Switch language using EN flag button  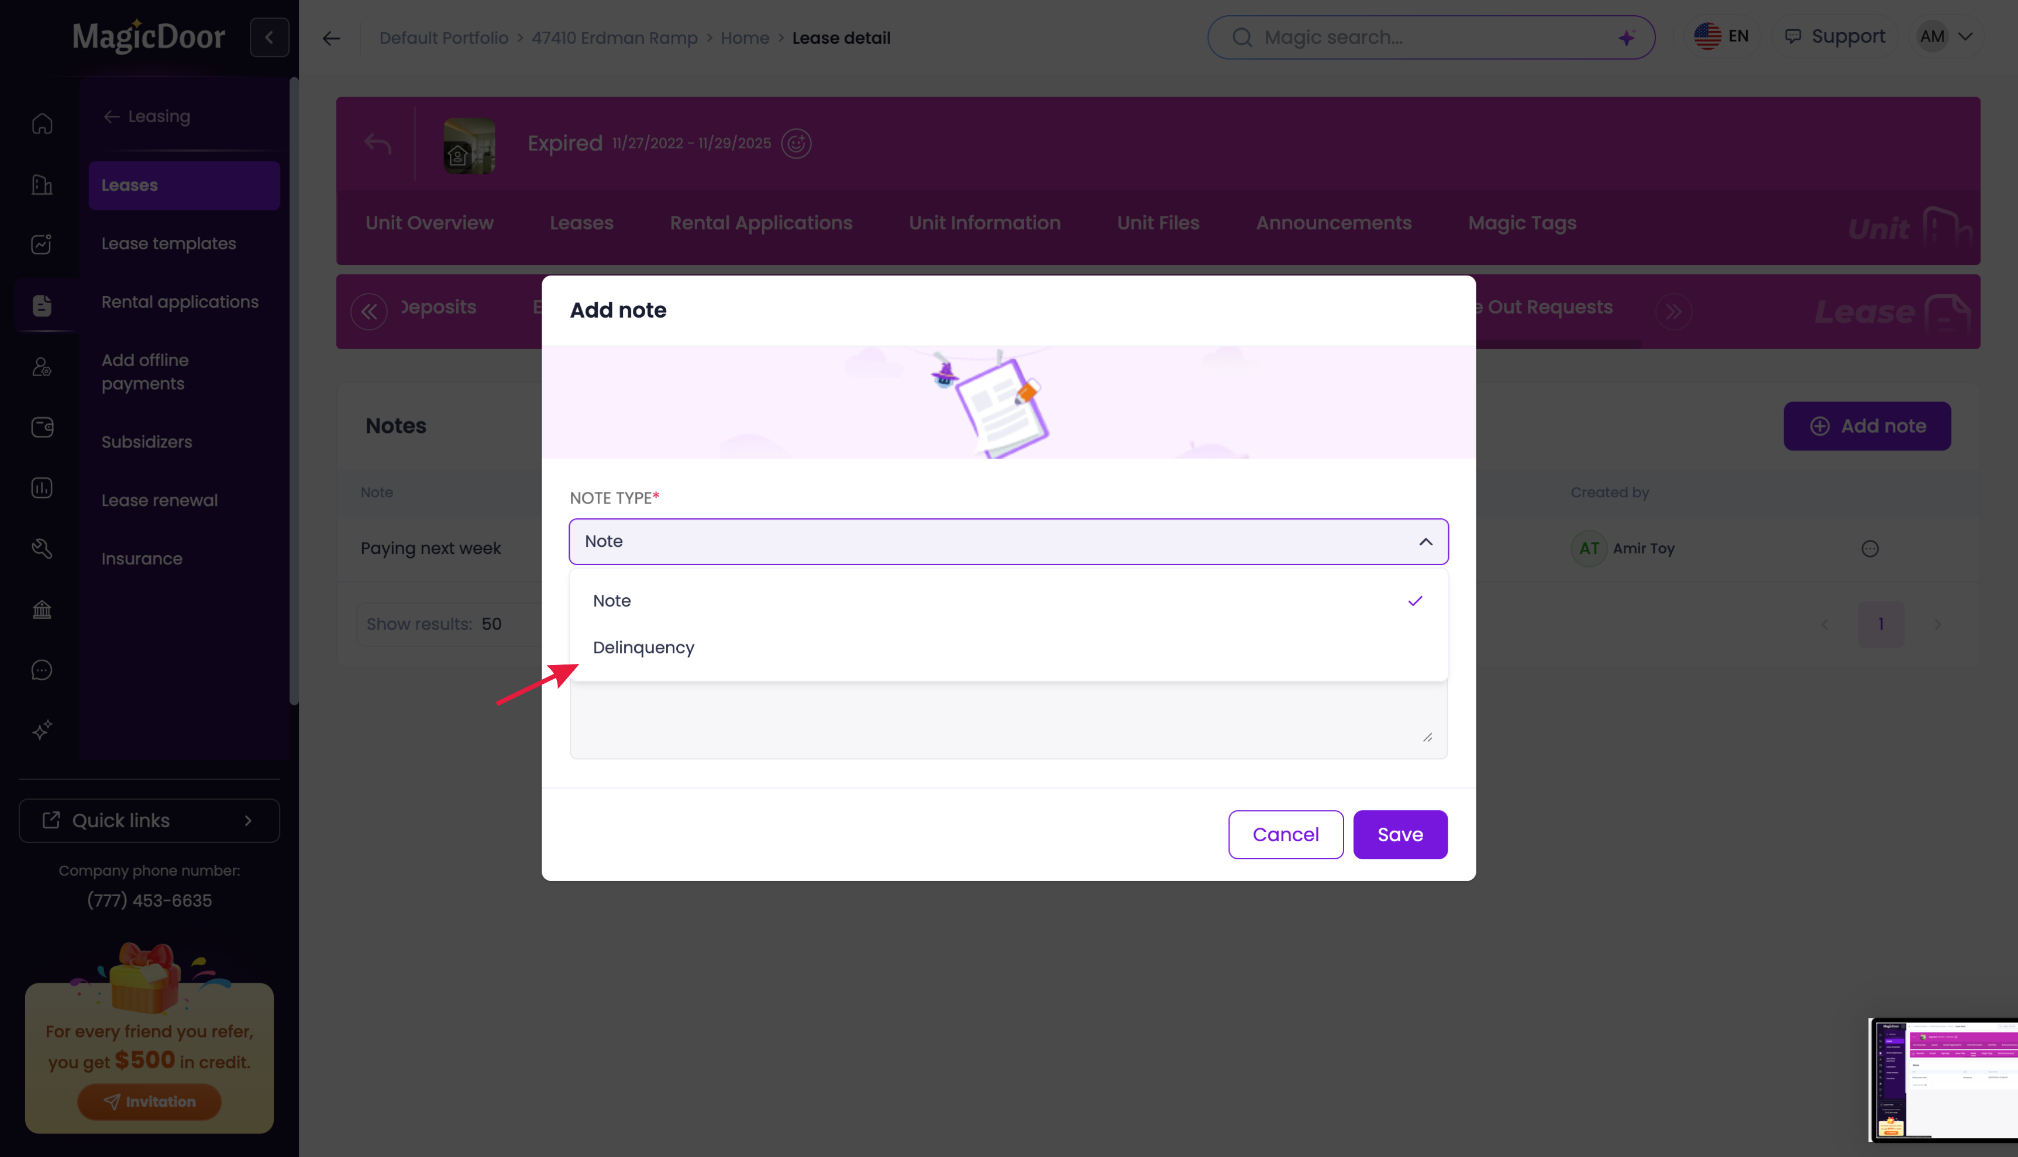pyautogui.click(x=1721, y=36)
